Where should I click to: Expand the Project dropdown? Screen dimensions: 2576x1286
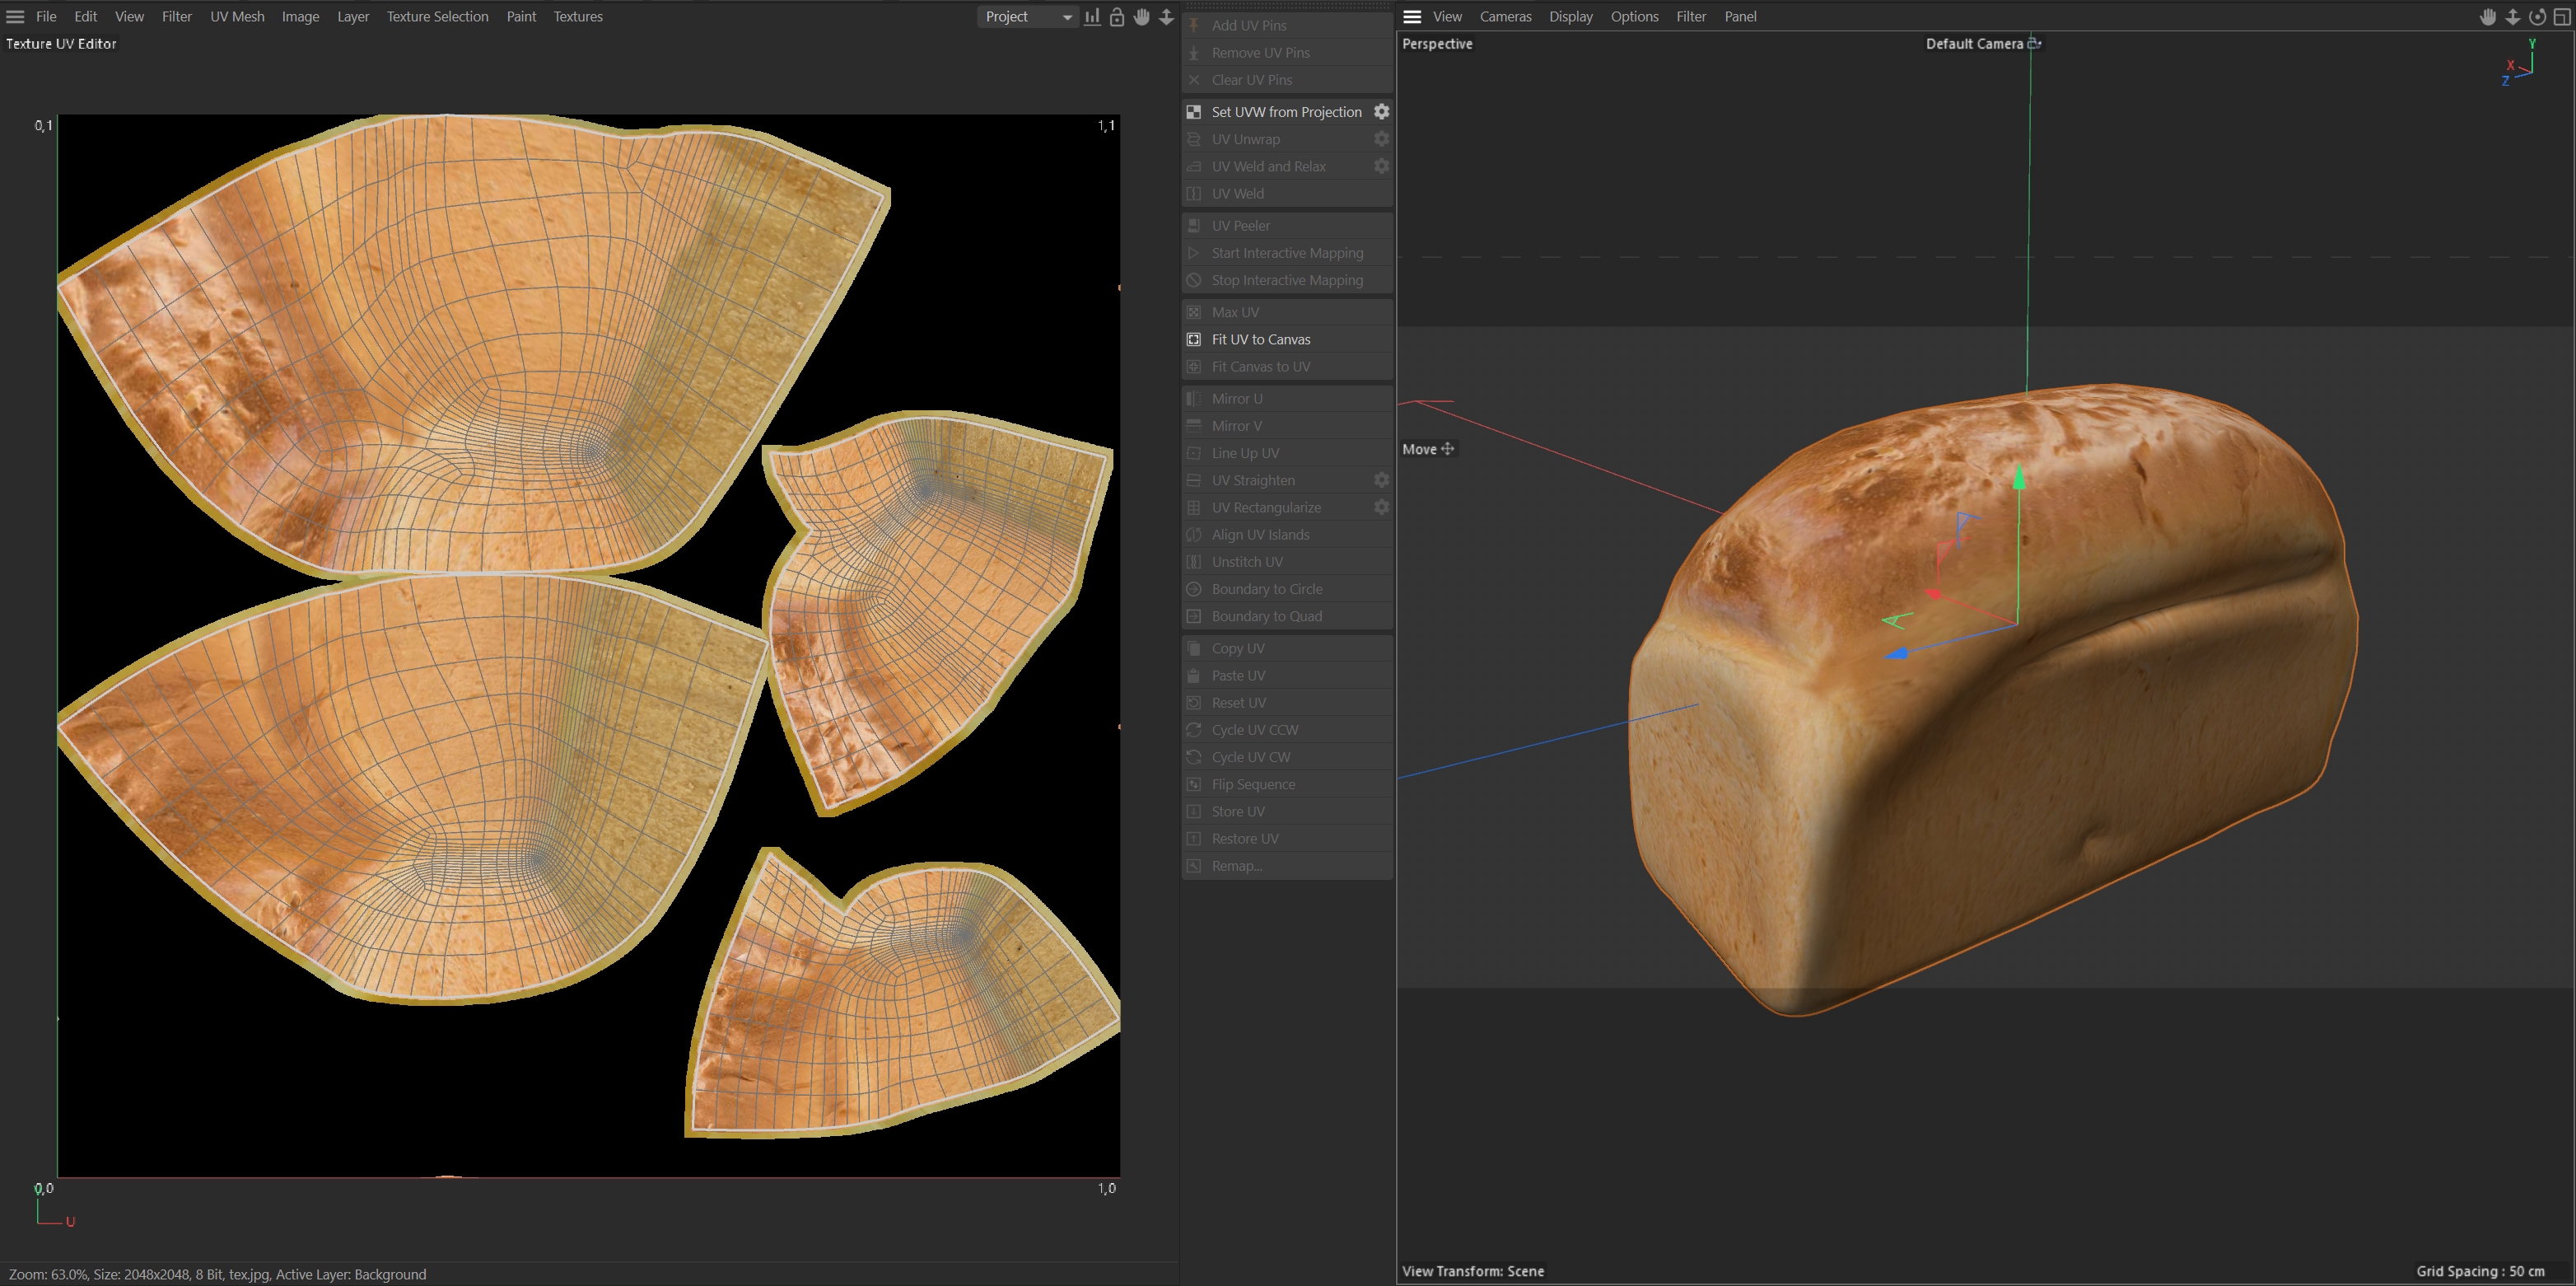(x=1026, y=17)
